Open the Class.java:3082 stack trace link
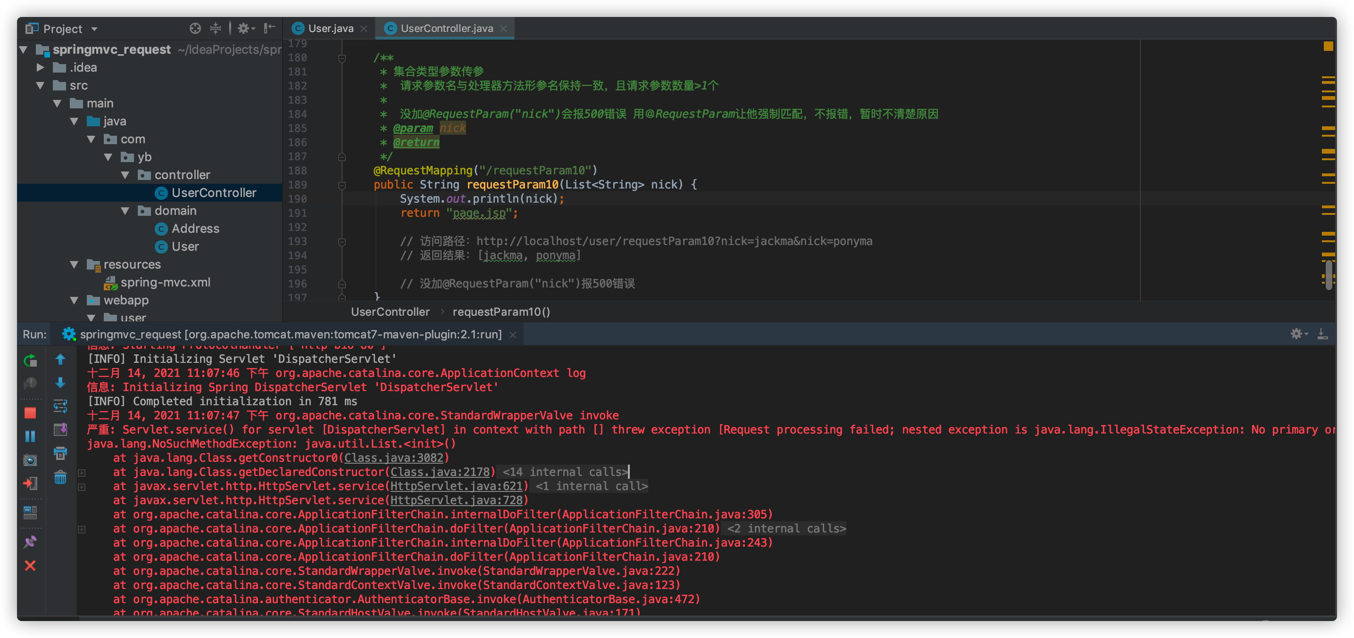The width and height of the screenshot is (1354, 638). (x=393, y=458)
